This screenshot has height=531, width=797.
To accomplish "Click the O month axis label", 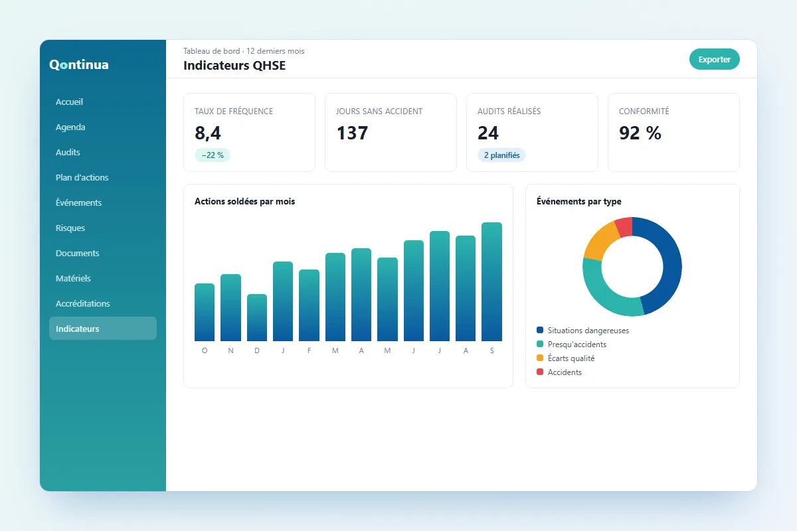I will pos(205,350).
